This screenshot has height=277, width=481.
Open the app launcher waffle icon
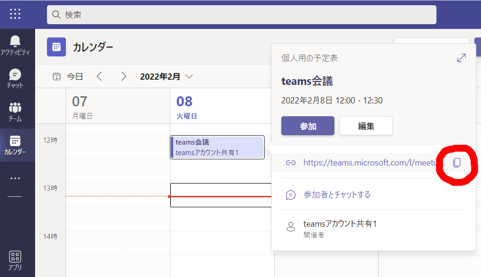coord(15,14)
